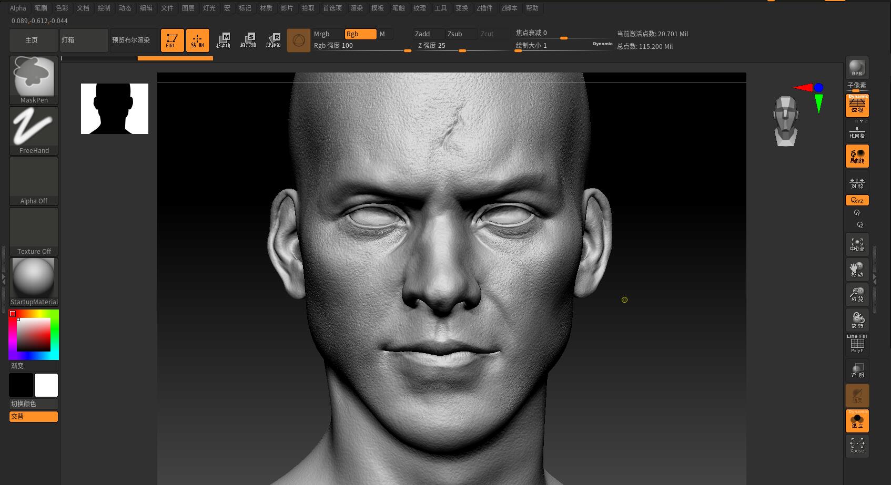The width and height of the screenshot is (891, 485).
Task: Open the 色彩 color menu
Action: [x=62, y=8]
